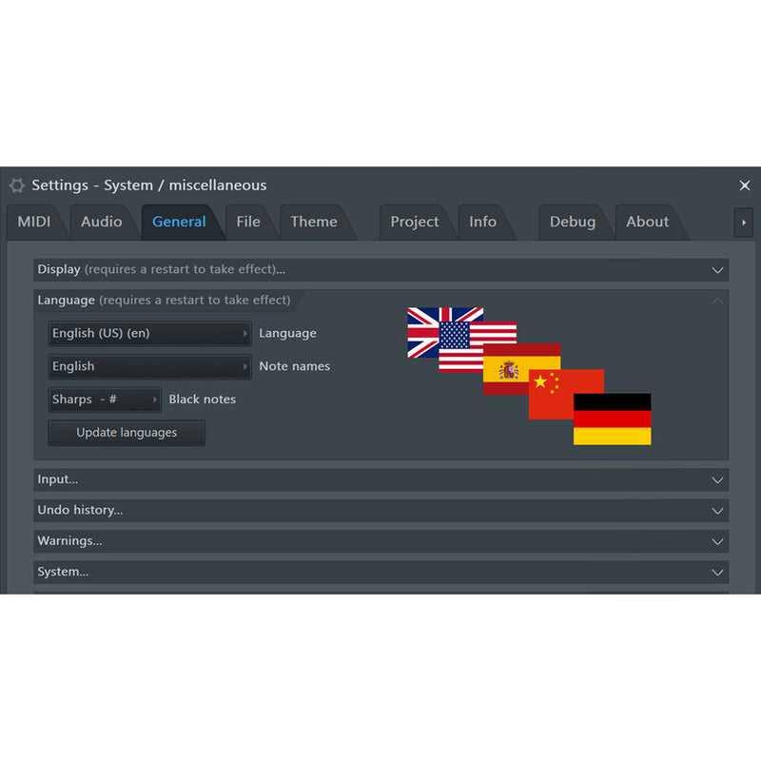
Task: Click the settings gear icon in title bar
Action: point(17,185)
